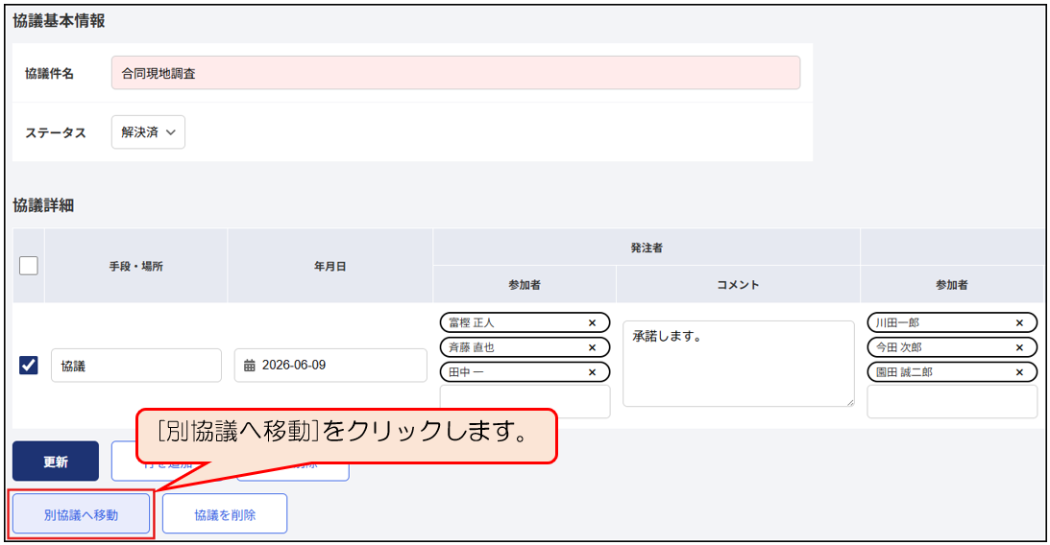Click the 別協議へ移動 button
This screenshot has height=545, width=1050.
81,514
